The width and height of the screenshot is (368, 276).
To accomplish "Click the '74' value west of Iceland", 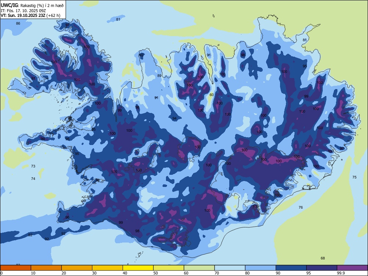I will point(33,178).
